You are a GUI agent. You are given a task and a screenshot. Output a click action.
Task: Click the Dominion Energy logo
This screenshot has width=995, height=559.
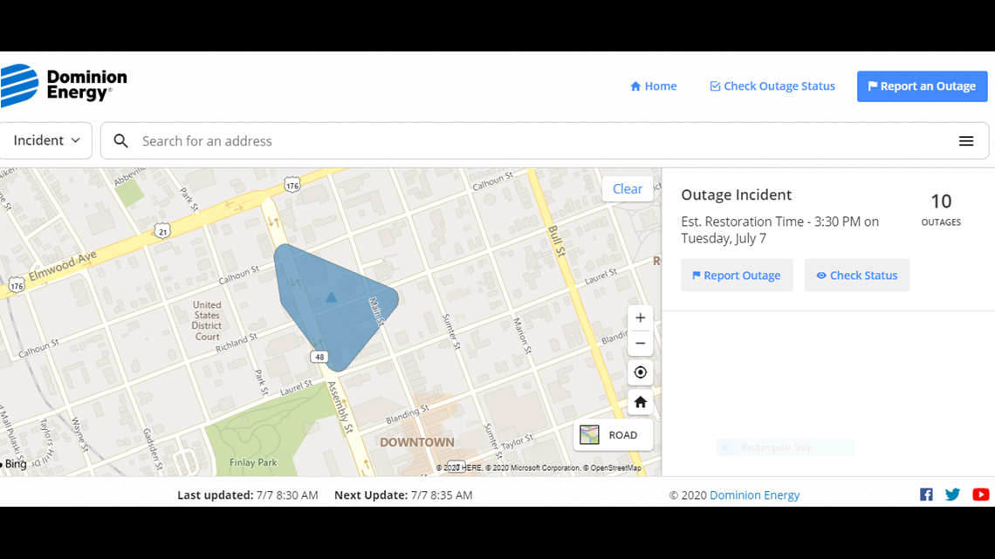click(x=64, y=85)
